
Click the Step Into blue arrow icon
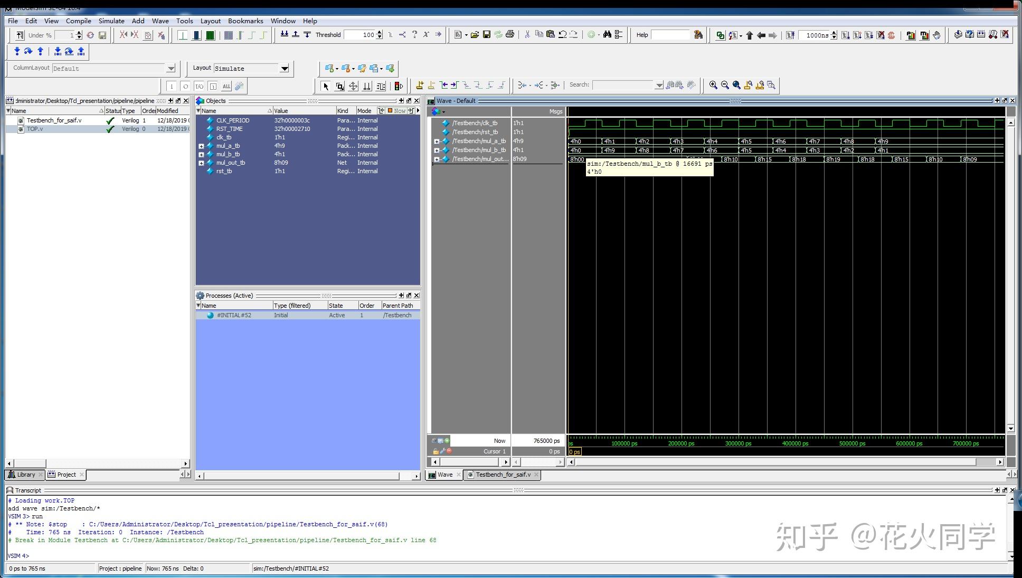tap(17, 51)
